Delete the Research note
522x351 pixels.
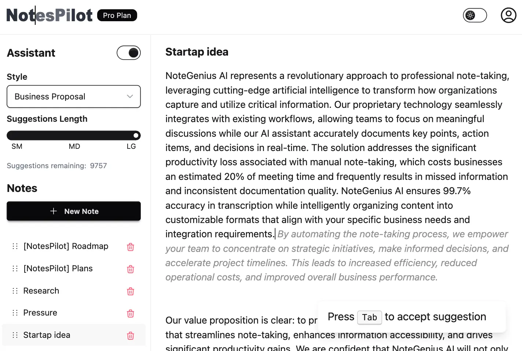coord(130,291)
